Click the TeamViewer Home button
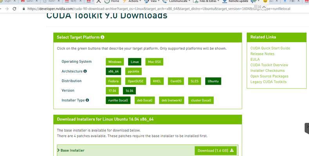309x156 pixels. click(112, 1)
